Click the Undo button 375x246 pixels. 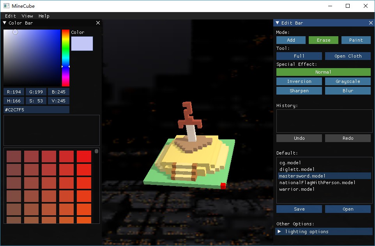click(299, 138)
